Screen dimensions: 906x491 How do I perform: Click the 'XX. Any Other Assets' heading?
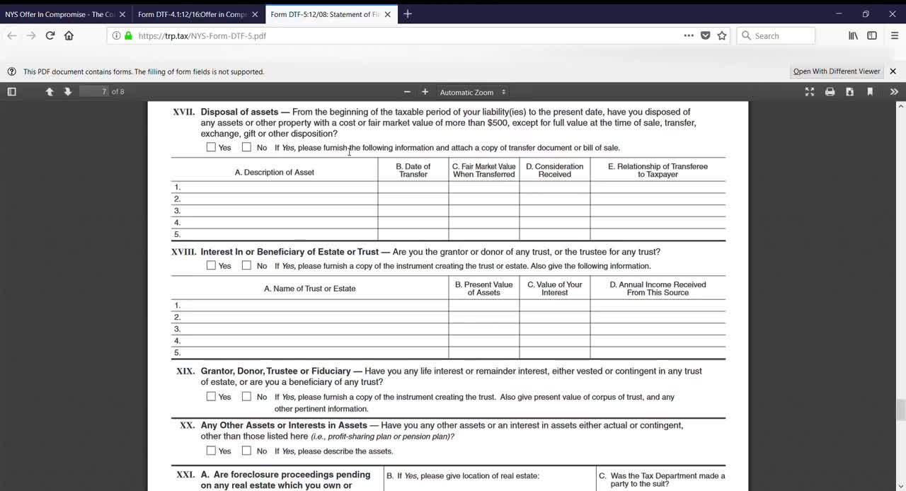[x=273, y=425]
